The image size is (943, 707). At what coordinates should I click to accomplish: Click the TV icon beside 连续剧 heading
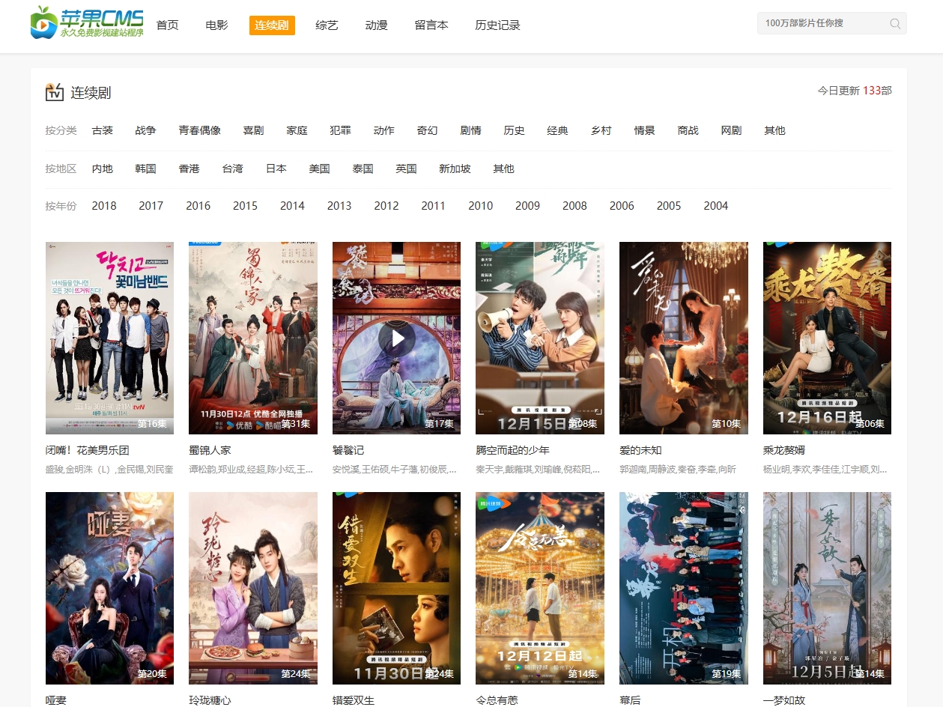[x=55, y=92]
